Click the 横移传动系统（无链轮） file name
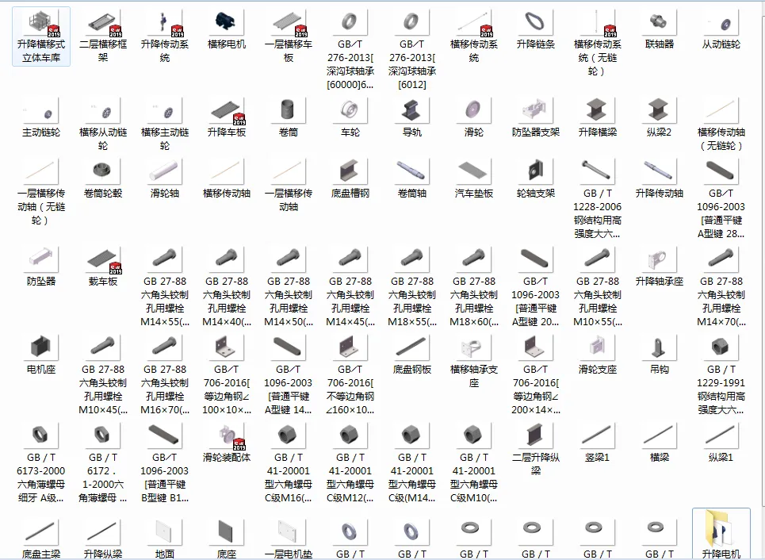This screenshot has height=560, width=765. (598, 58)
